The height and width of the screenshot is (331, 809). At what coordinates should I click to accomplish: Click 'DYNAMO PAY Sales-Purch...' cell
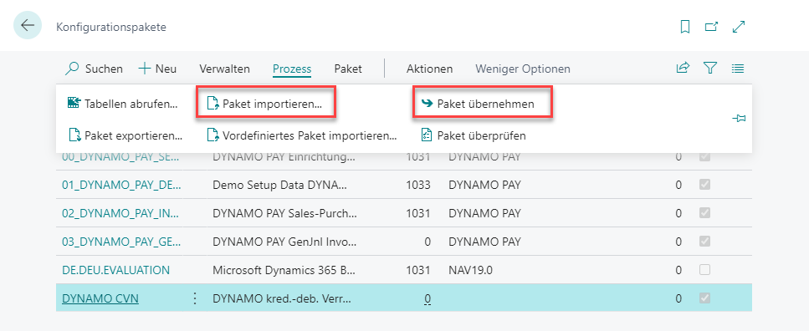tap(284, 213)
